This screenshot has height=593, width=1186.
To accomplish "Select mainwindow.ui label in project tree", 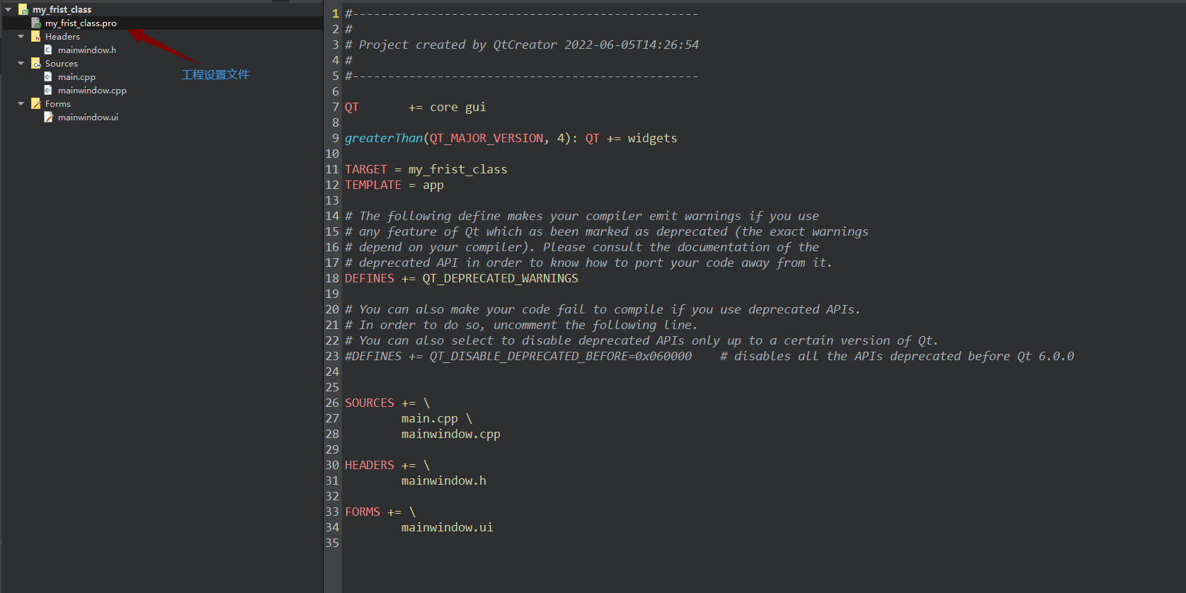I will [x=88, y=117].
